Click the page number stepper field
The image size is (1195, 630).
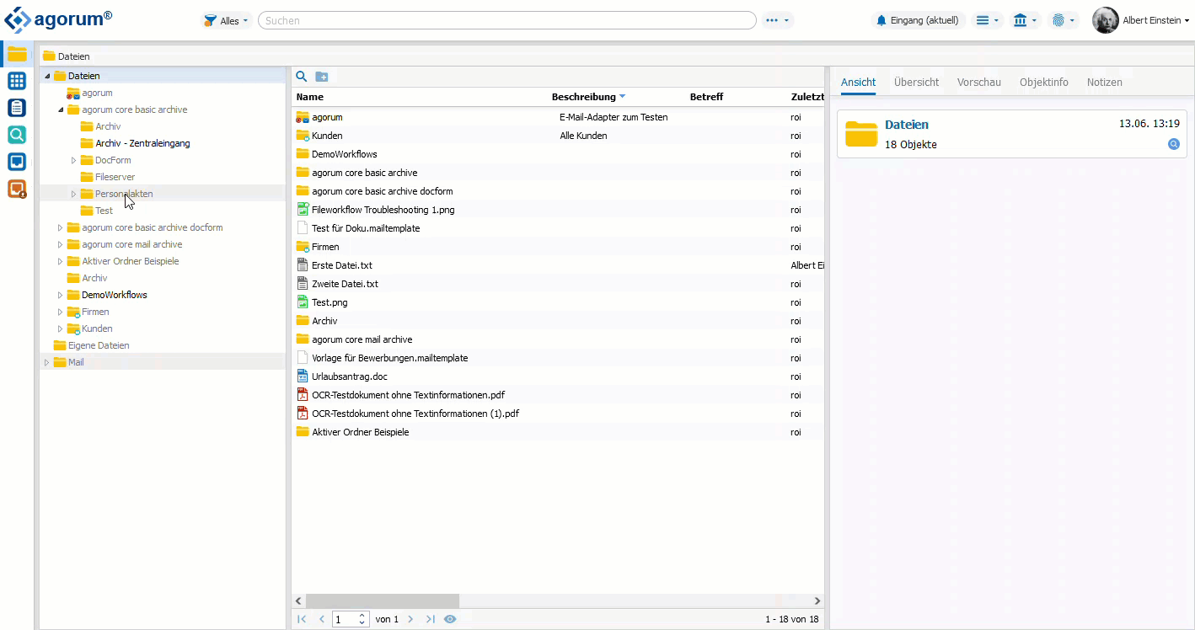(x=351, y=619)
